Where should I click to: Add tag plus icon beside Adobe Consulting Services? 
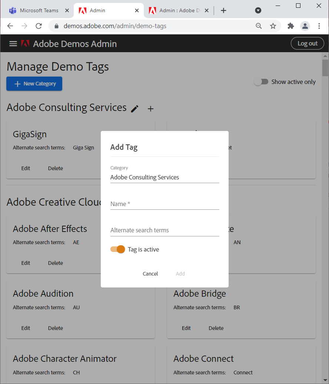tap(151, 109)
